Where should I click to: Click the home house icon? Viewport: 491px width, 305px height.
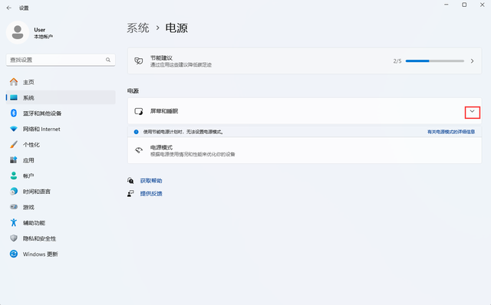click(x=14, y=82)
